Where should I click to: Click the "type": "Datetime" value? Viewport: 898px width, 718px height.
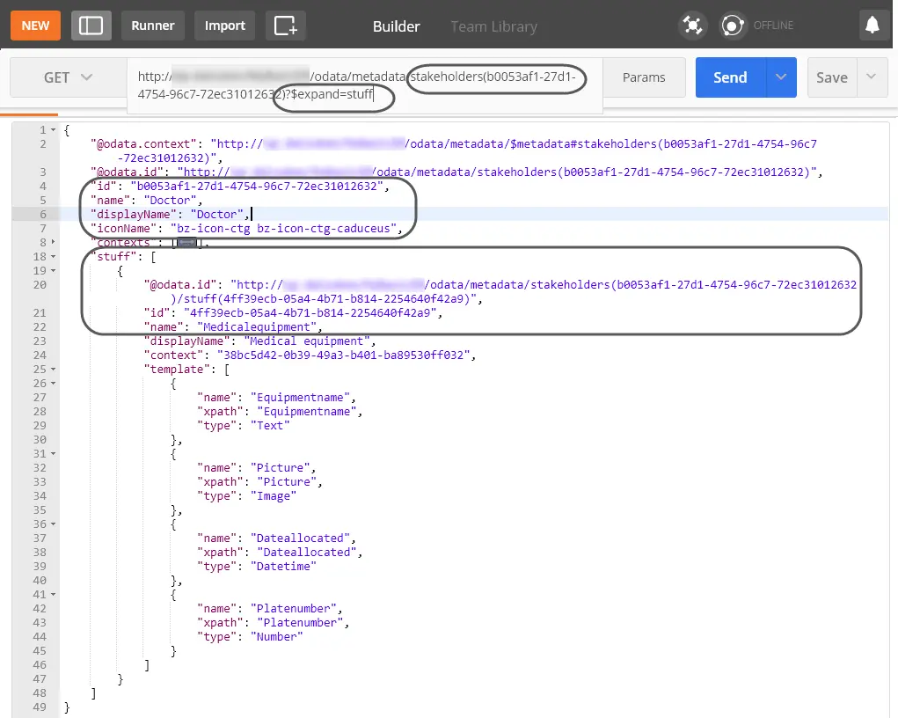click(283, 567)
